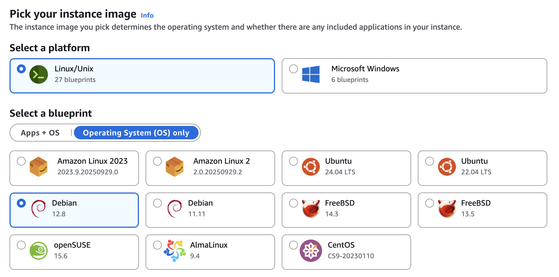The width and height of the screenshot is (559, 277).
Task: Choose the Amazon Linux 2 radio button
Action: tap(157, 161)
